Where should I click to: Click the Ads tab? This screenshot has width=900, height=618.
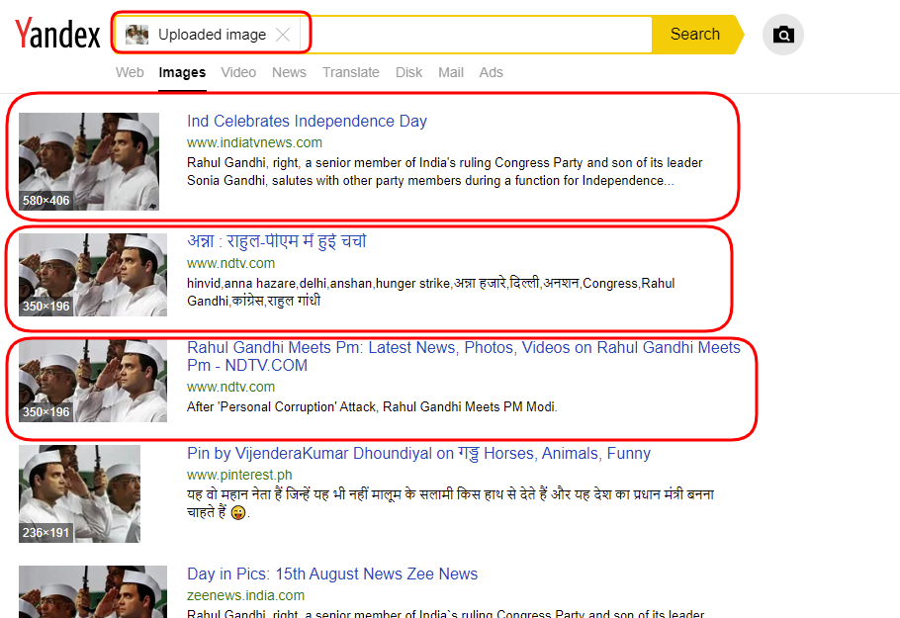tap(491, 72)
